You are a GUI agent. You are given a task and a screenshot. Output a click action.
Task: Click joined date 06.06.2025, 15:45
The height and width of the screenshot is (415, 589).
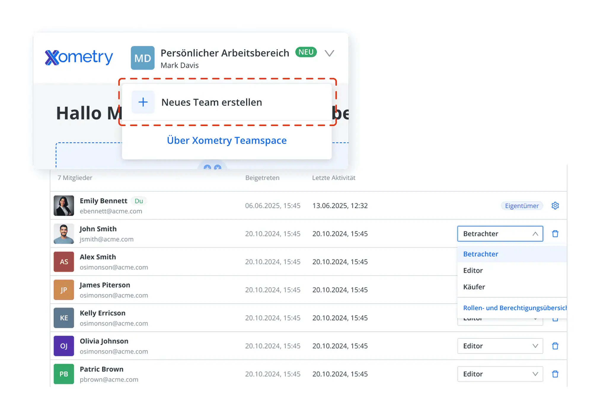(273, 206)
